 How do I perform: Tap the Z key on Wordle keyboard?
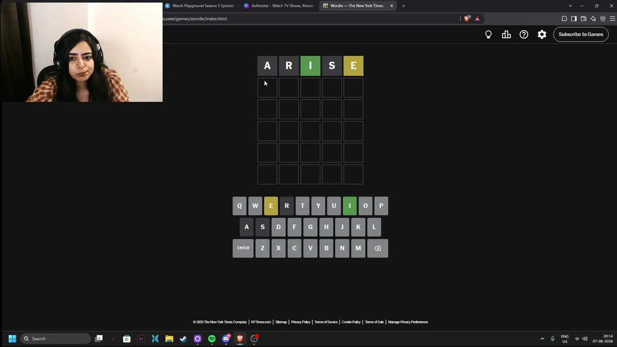[262, 248]
